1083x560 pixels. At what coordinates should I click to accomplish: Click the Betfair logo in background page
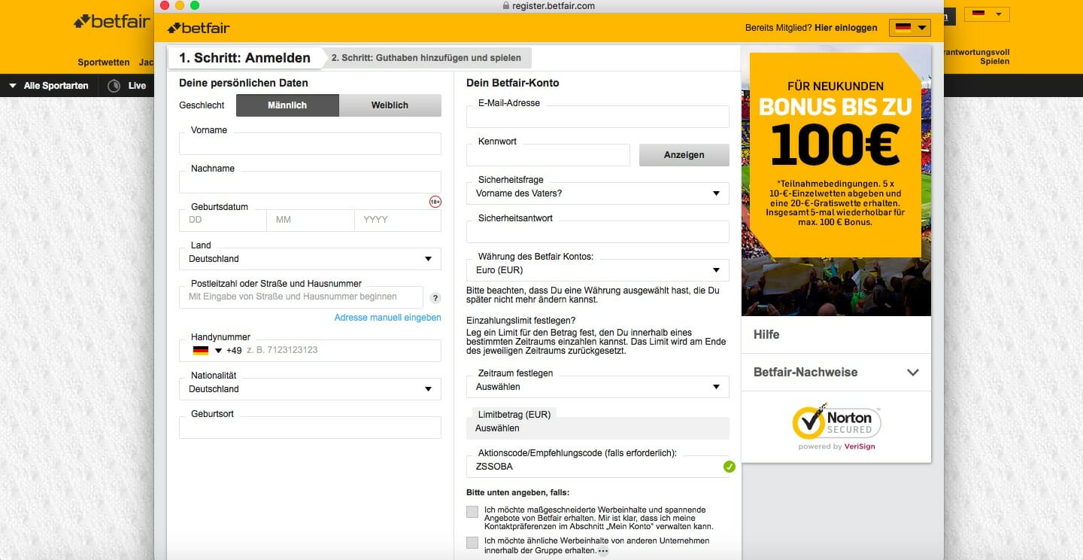tap(111, 21)
